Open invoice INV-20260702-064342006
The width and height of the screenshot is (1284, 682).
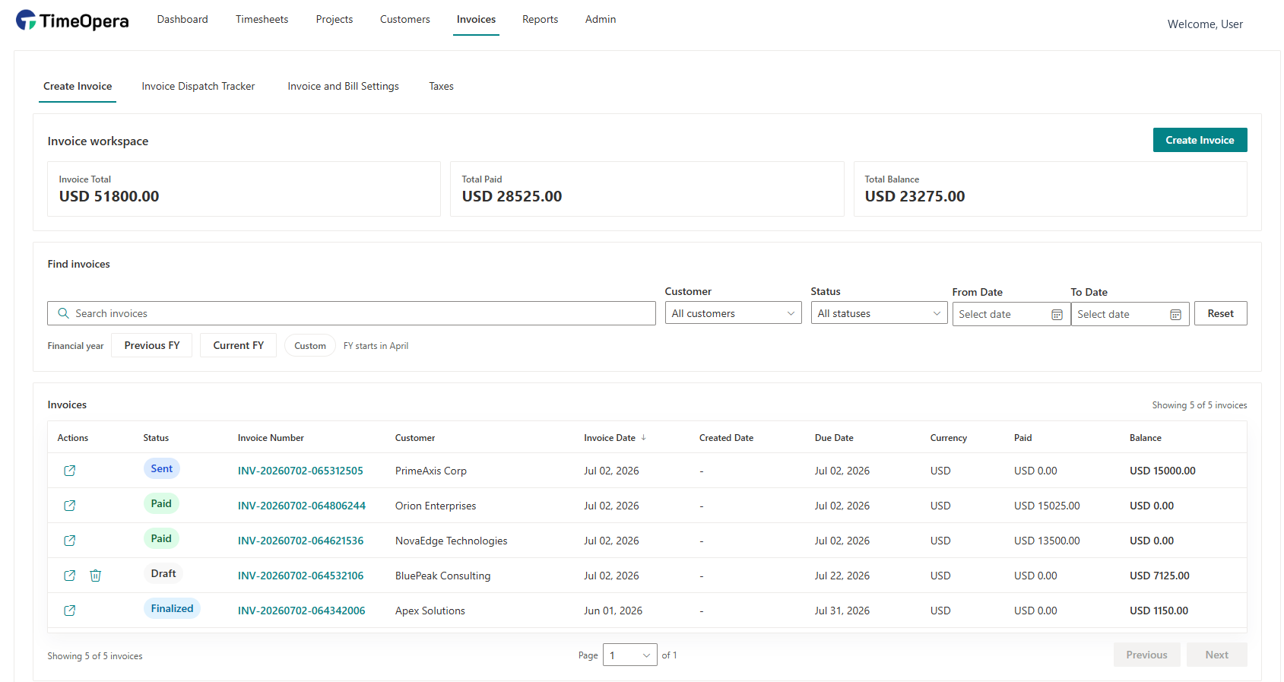pyautogui.click(x=301, y=611)
